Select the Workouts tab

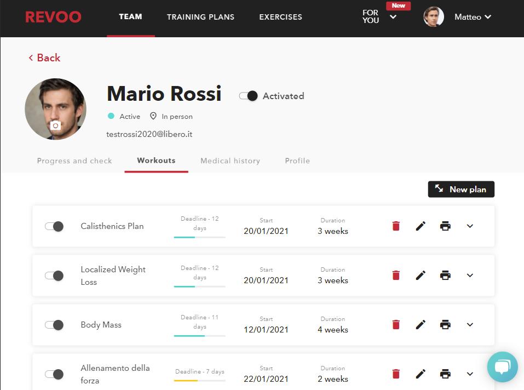coord(156,160)
